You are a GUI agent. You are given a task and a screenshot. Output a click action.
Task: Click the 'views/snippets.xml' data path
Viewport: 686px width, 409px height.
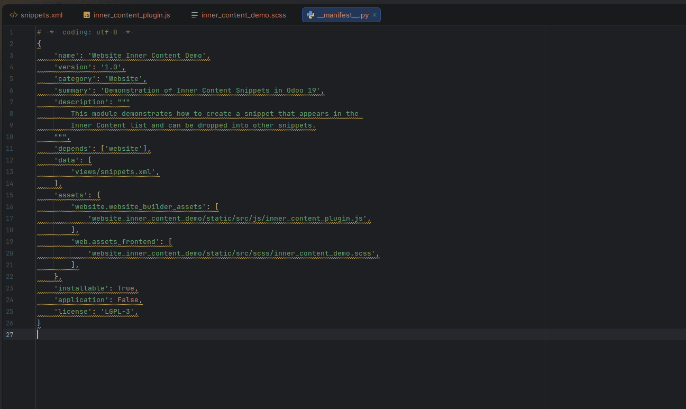[114, 171]
